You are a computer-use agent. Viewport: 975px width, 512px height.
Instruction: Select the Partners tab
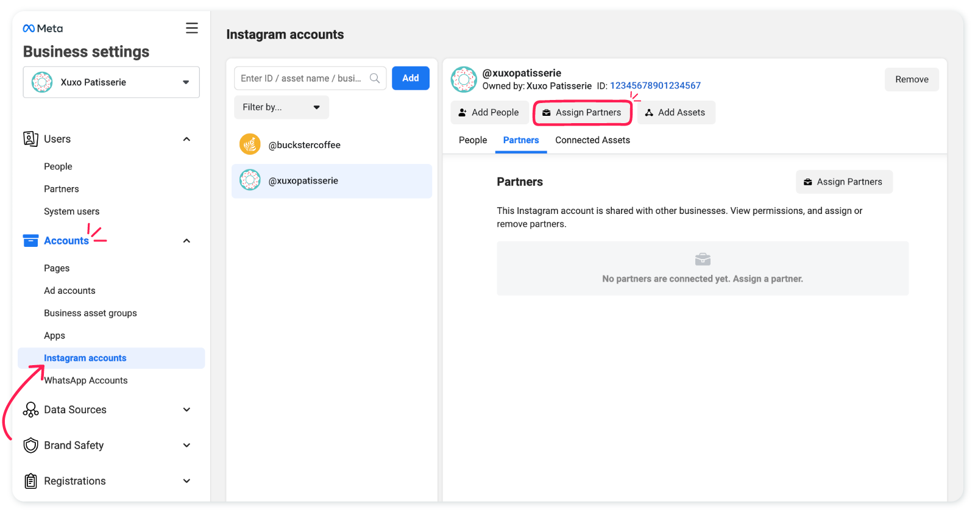tap(521, 140)
